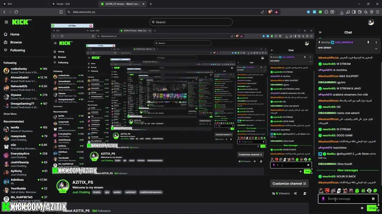Bookmark this page icon
The image size is (382, 214).
pyautogui.click(x=61, y=12)
